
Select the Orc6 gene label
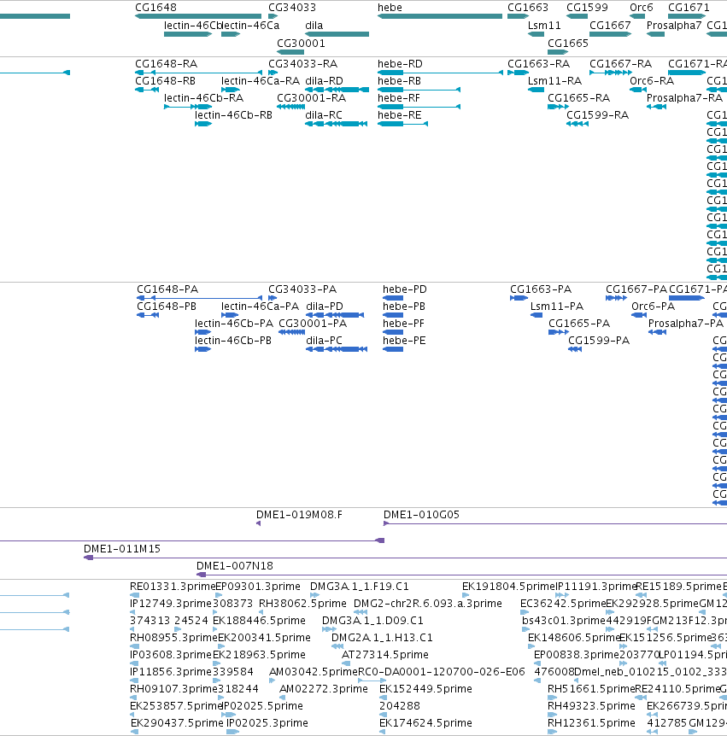tap(641, 8)
